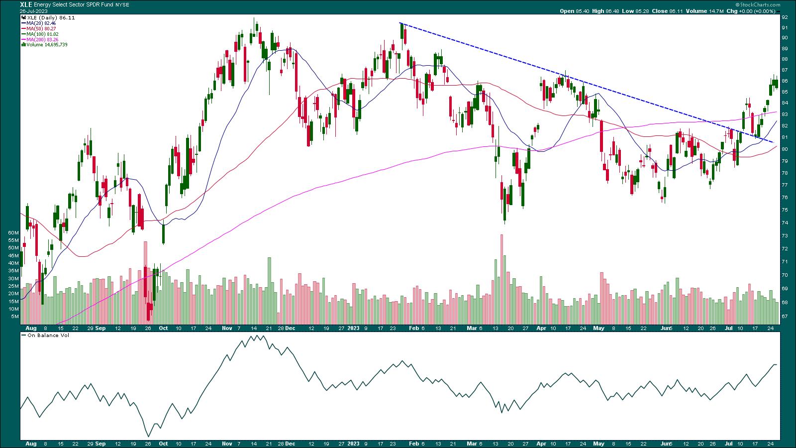The width and height of the screenshot is (796, 448).
Task: Select the MA(50) 80.27 legend text
Action: 41,28
